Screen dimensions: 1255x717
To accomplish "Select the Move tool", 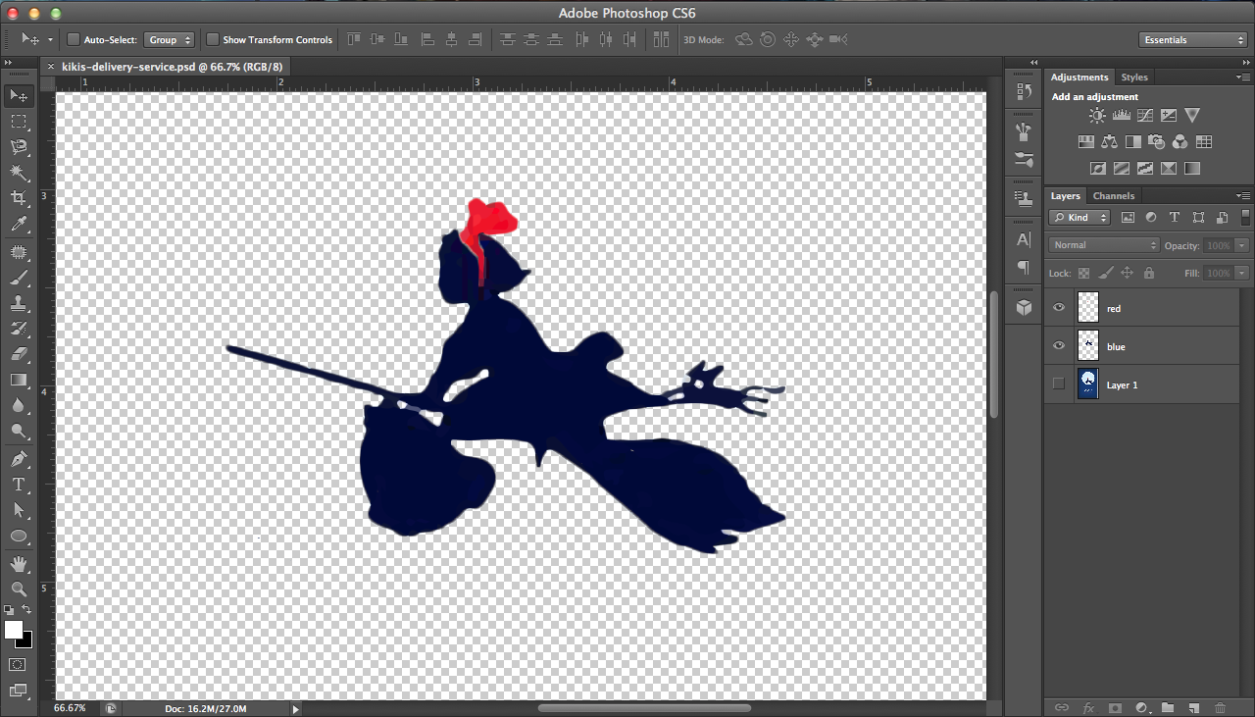I will coord(19,95).
